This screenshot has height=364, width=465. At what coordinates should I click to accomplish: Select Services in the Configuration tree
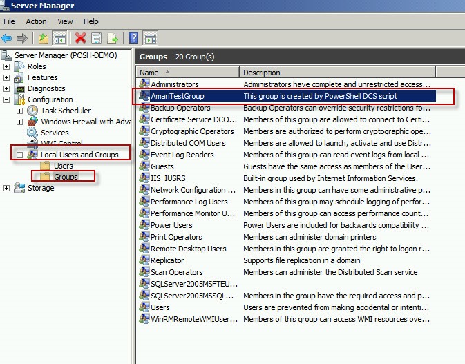tap(55, 133)
